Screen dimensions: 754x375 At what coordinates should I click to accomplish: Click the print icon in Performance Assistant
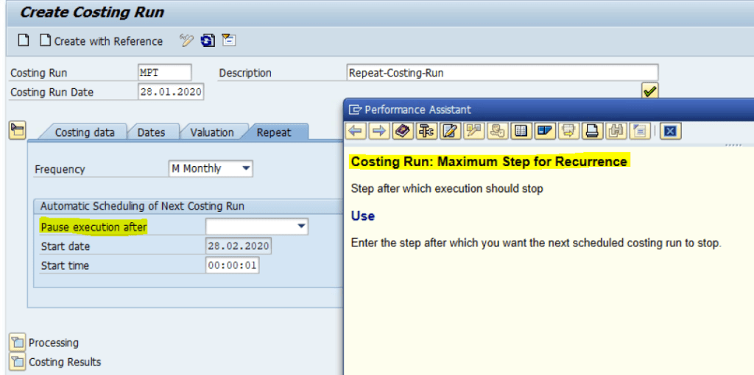[x=591, y=131]
